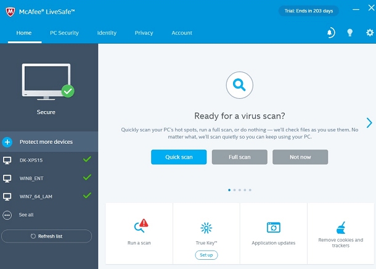Open the Identity tab
Screen dimensions: 376x269
[107, 33]
